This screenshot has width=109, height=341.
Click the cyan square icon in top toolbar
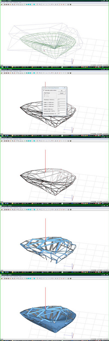coord(34,4)
